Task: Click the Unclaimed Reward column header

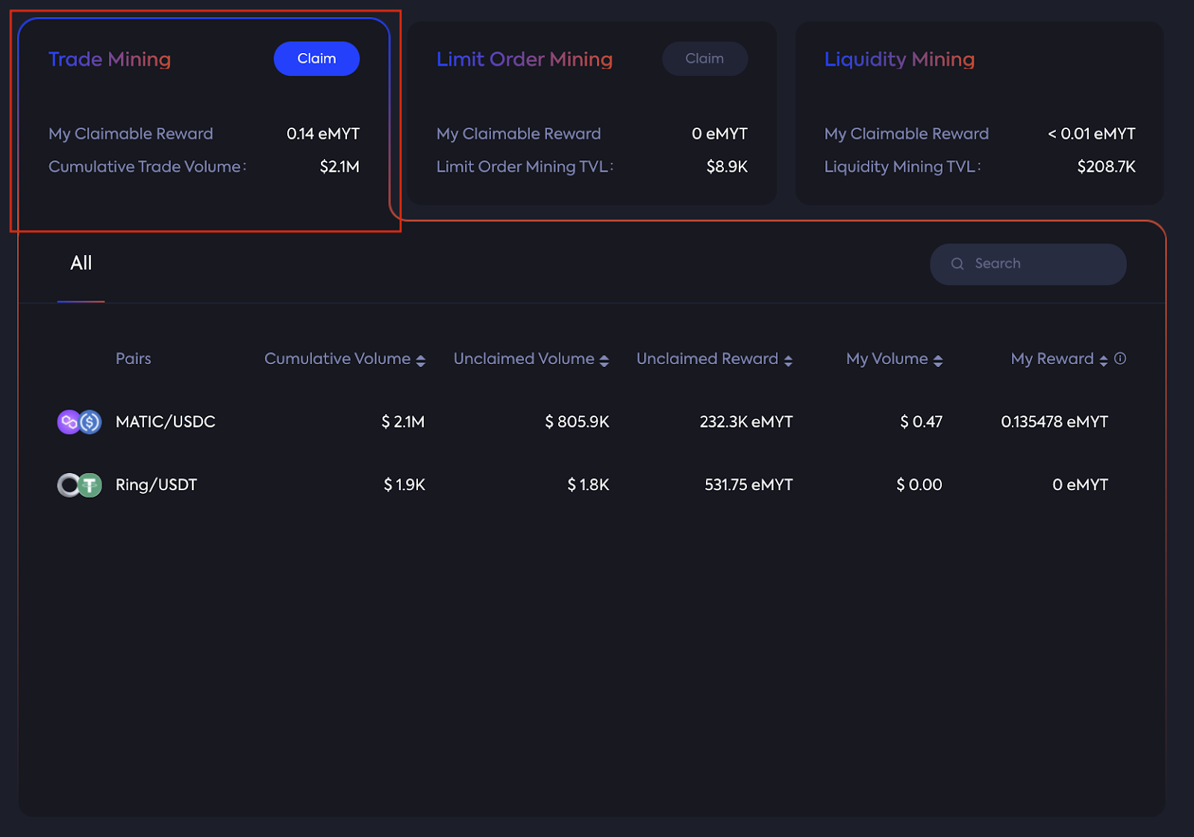Action: pos(707,359)
